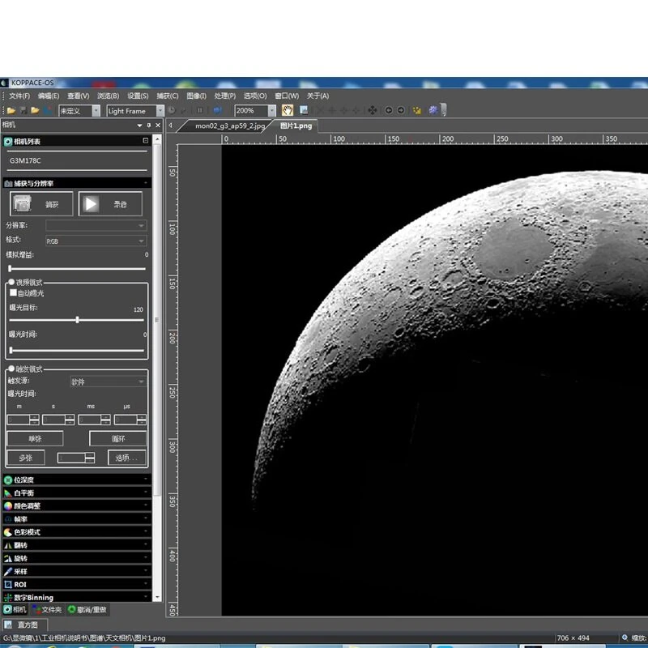Switch to the 撤消/重做 bottom tab
Viewport: 648px width, 648px height.
[87, 610]
